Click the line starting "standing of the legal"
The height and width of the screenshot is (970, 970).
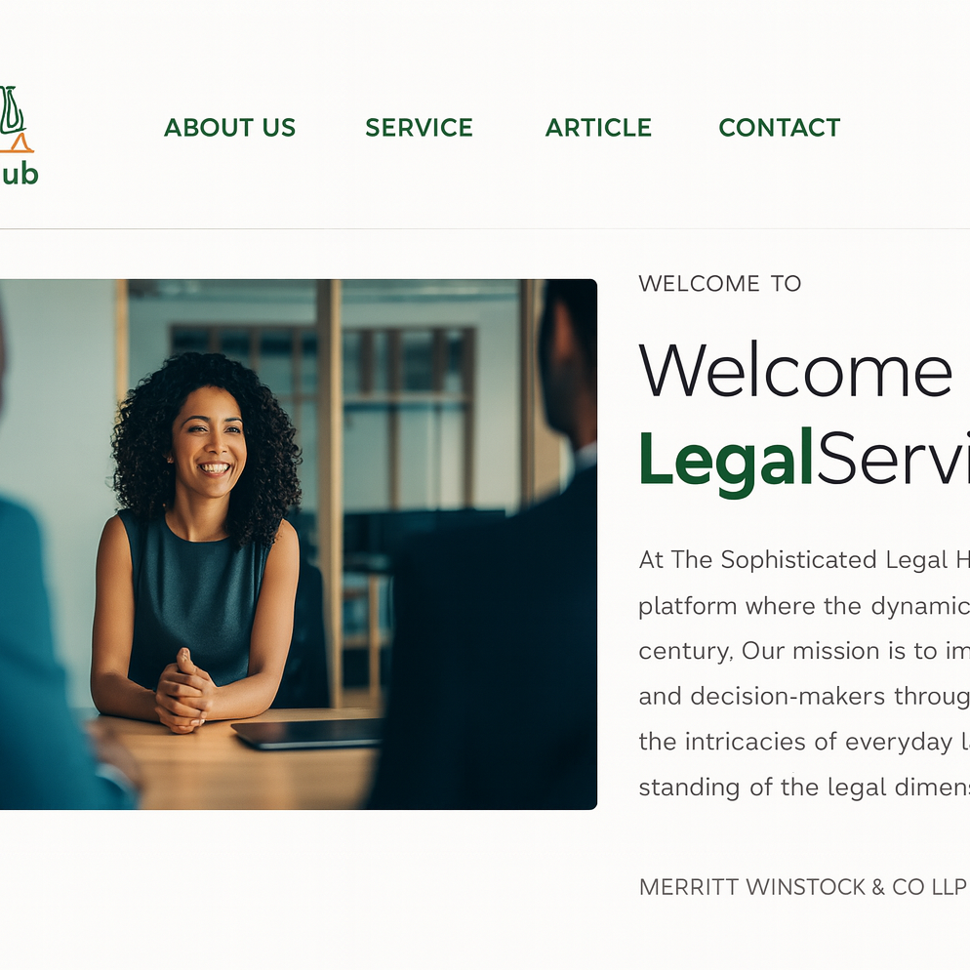pos(804,788)
